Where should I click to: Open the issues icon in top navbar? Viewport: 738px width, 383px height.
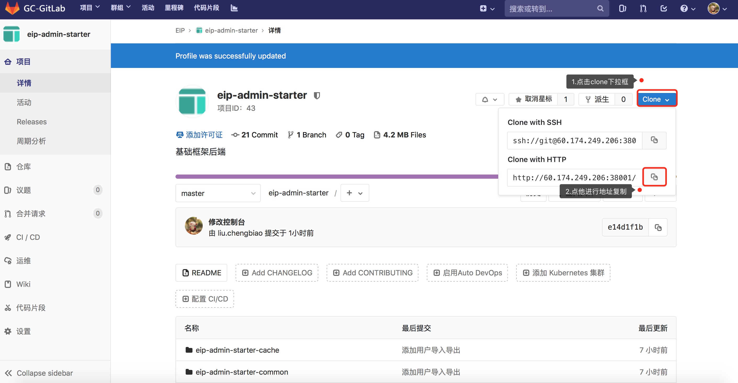(622, 9)
